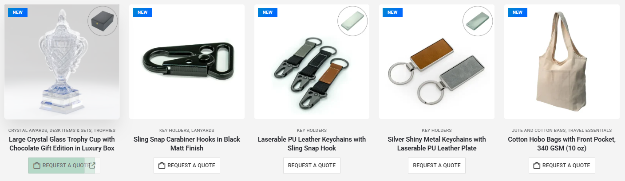Open the cotton hobo bag product image

[562, 62]
